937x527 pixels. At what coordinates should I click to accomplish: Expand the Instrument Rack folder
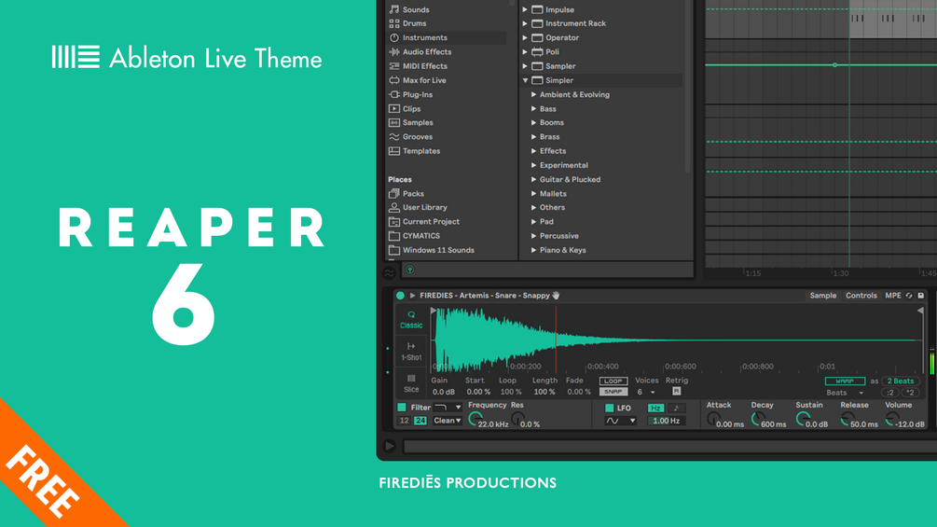(x=525, y=24)
